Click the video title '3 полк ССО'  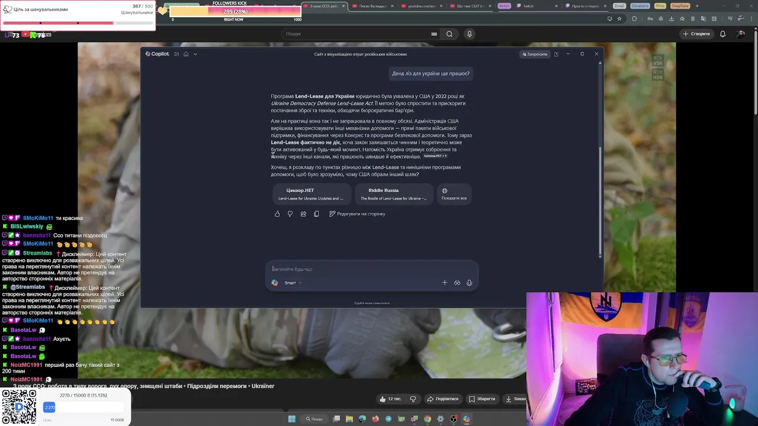[143, 386]
